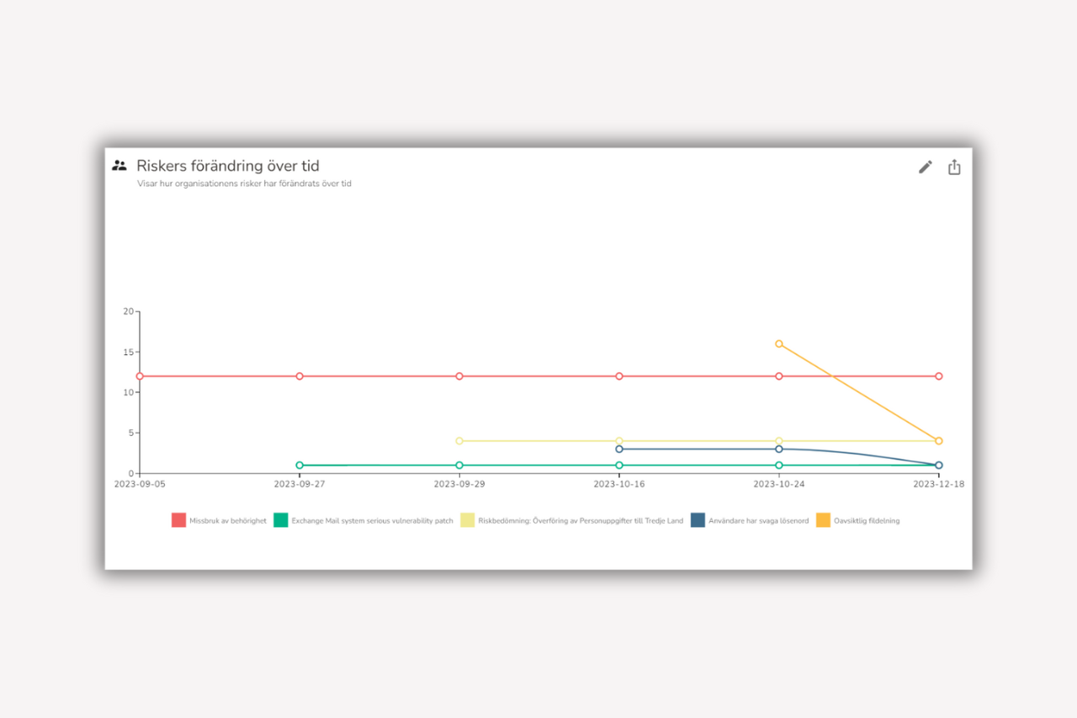Click the people icon beside the chart title
Viewport: 1077px width, 718px height.
119,166
